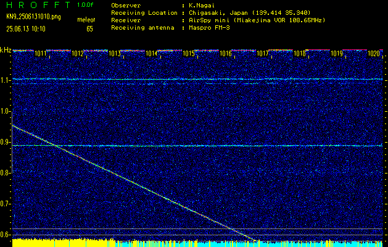
Task: Click the 1018 time marker
Action: (300, 53)
